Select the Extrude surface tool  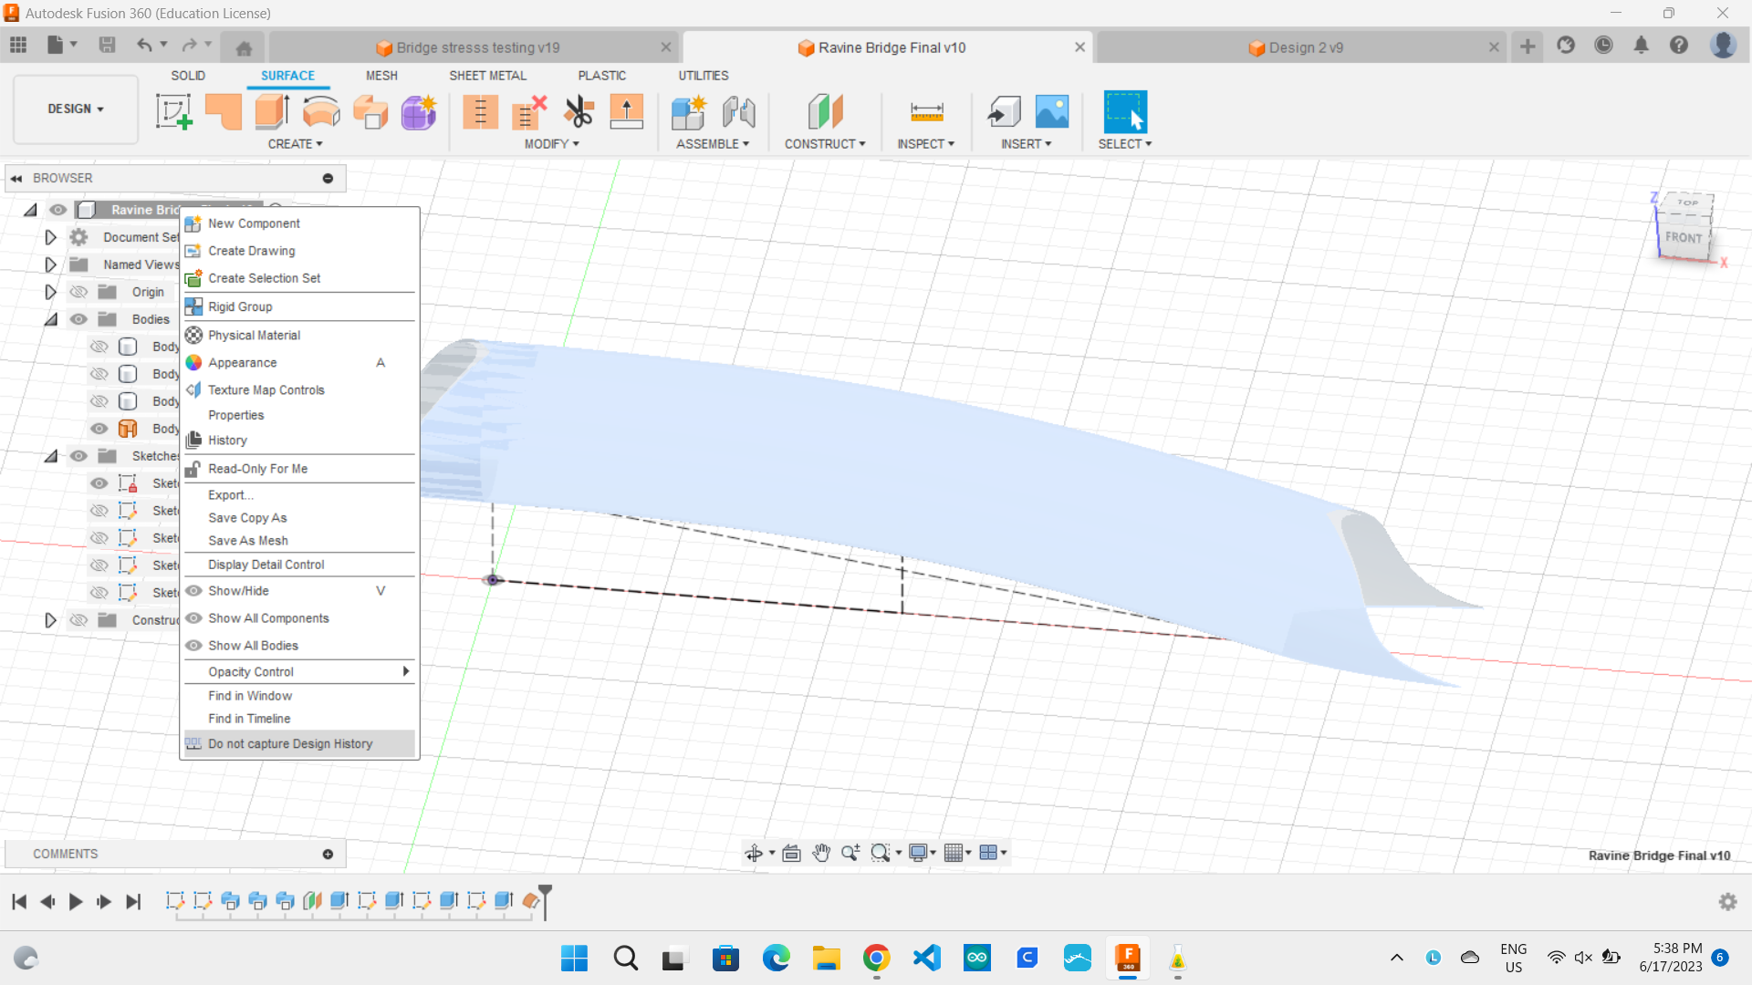[x=272, y=112]
